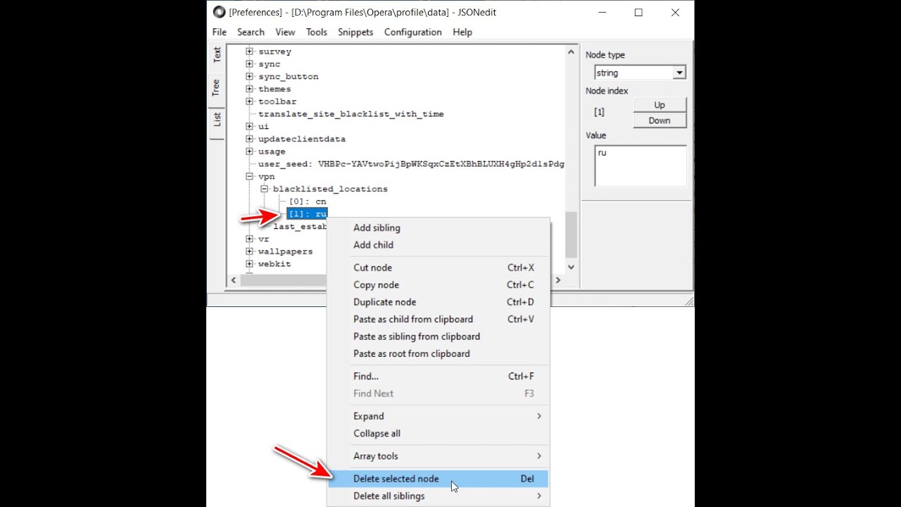Collapse the vpn node
901x507 pixels.
click(249, 177)
